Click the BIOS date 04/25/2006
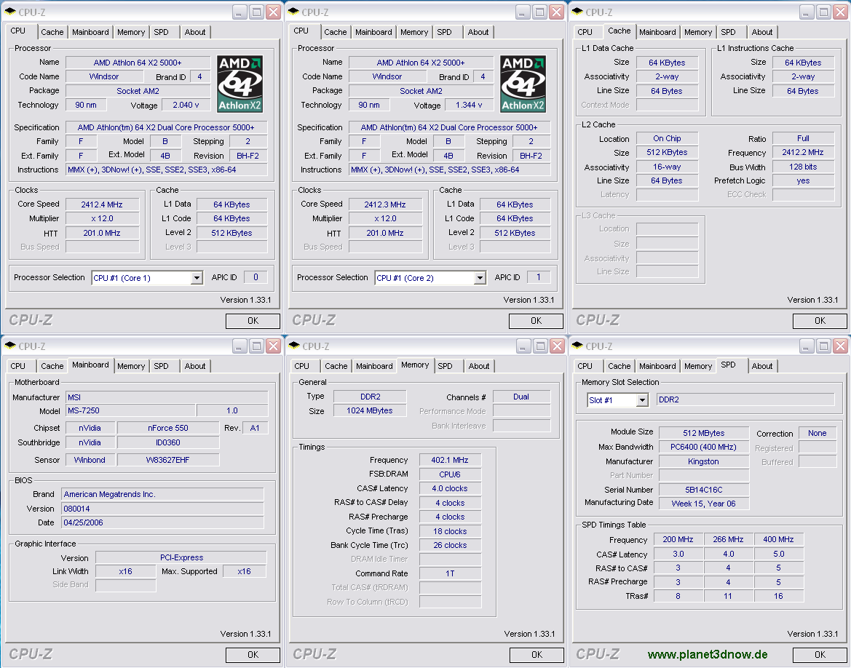Screen dimensions: 851x668 click(163, 522)
